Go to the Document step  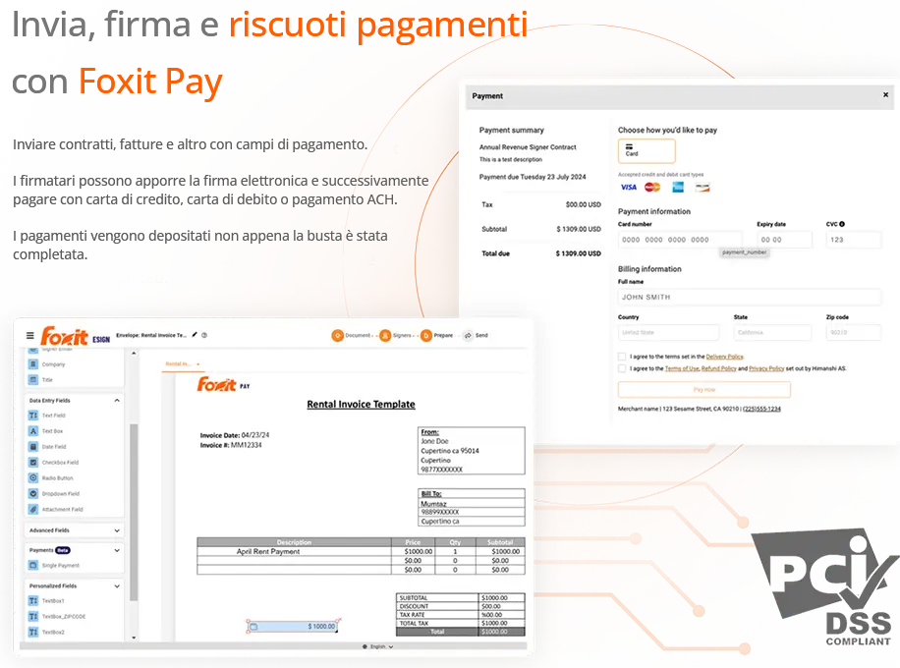(x=352, y=335)
